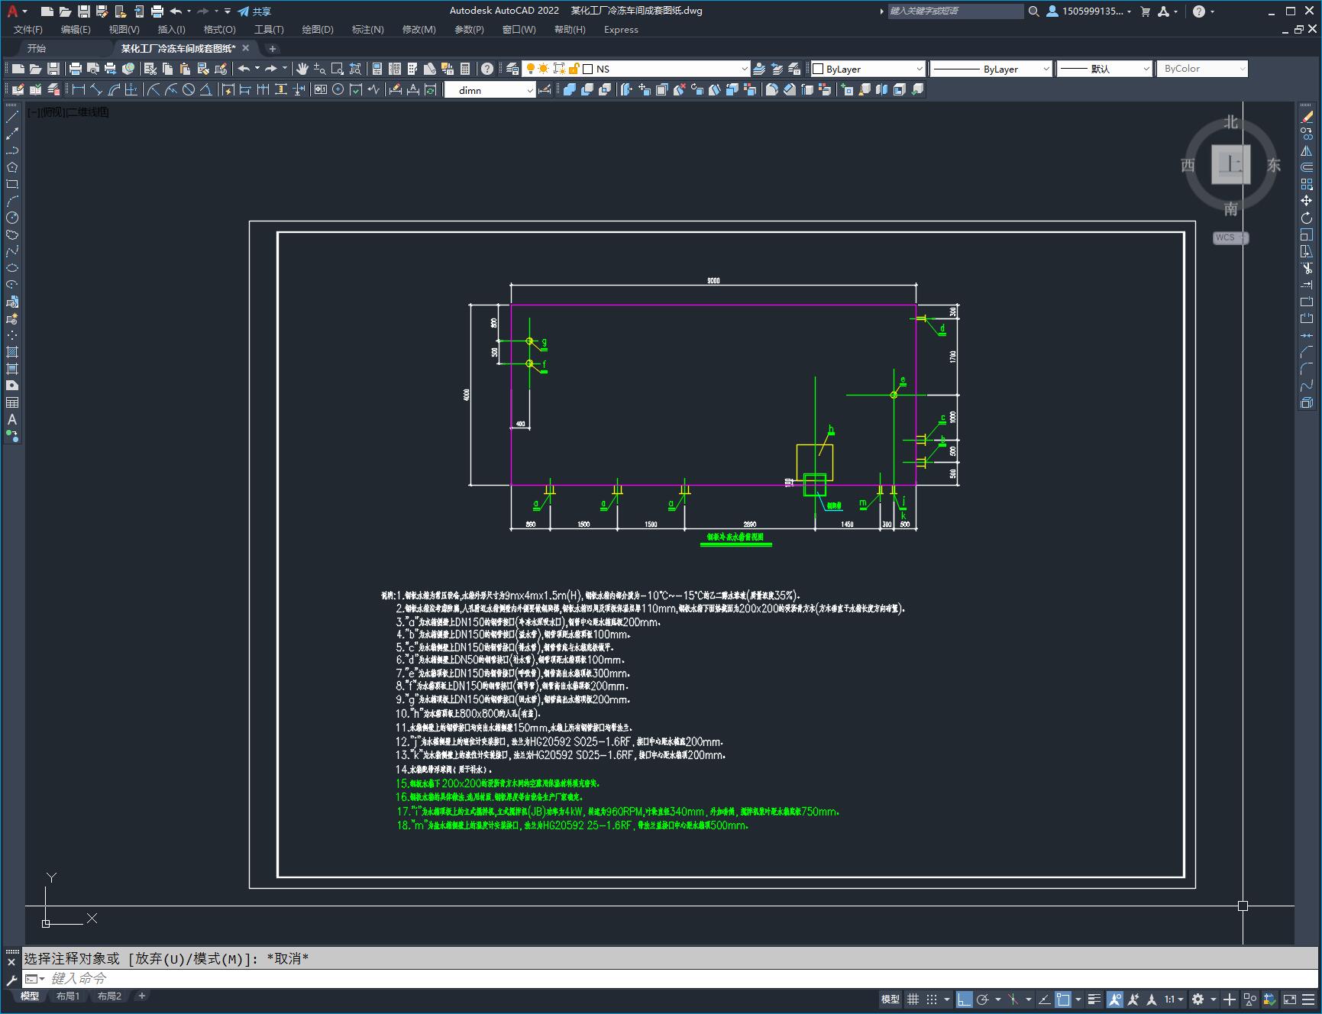1322x1014 pixels.
Task: Select the Table tool
Action: 12,402
